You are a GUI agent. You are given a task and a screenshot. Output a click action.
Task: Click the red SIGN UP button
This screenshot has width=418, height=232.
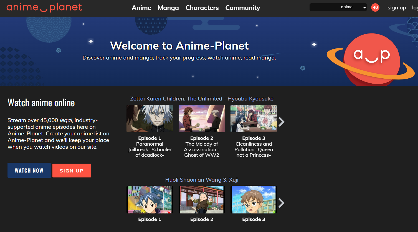coord(72,171)
